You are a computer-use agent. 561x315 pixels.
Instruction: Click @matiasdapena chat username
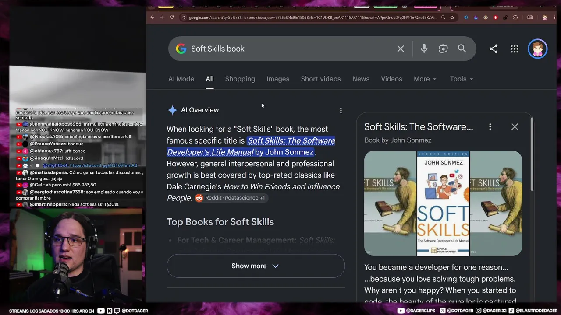[49, 172]
